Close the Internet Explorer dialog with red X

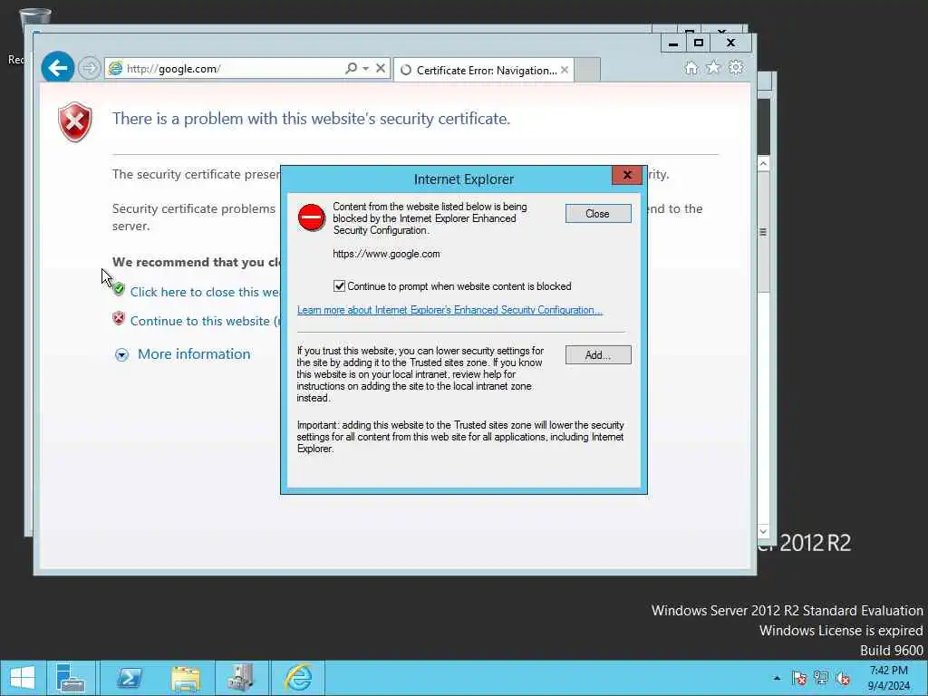[627, 175]
